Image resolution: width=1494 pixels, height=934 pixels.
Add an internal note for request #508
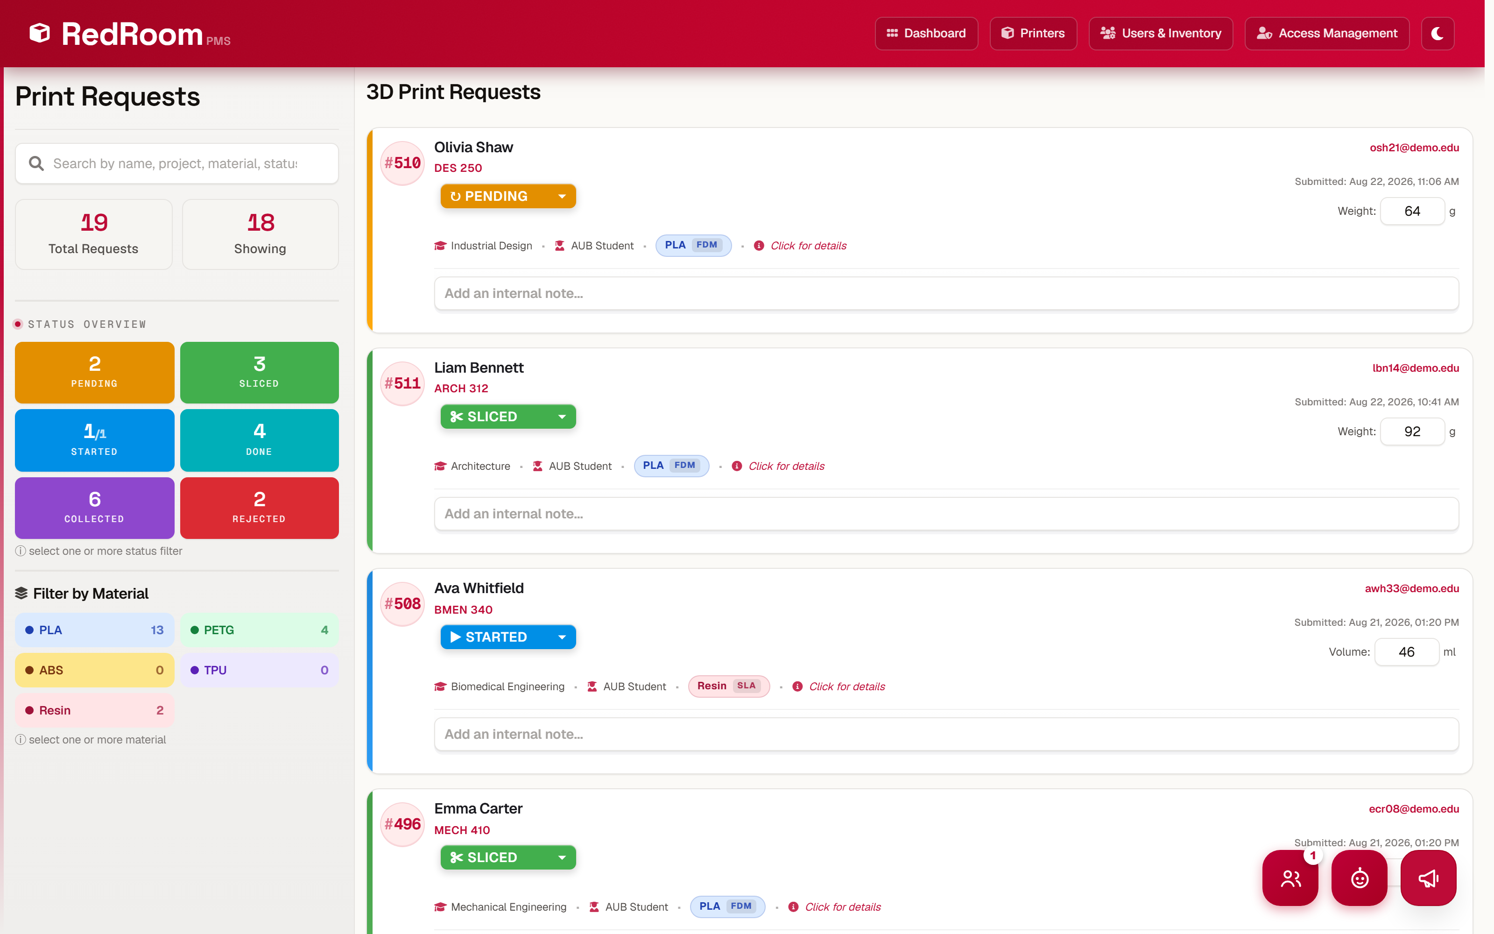(x=946, y=735)
